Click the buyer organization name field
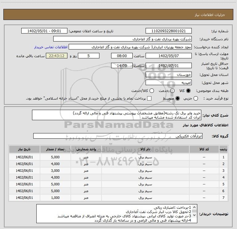This screenshot has height=229, width=237. tap(123, 39)
